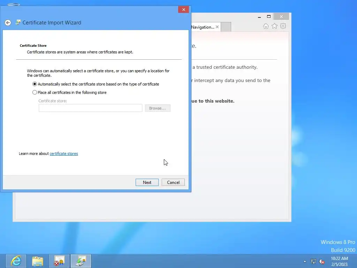Open Internet Explorer Home icon
The width and height of the screenshot is (357, 268).
pos(266,26)
